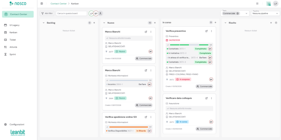Open activity In attesa di verifica 2672-4

(x=189, y=58)
